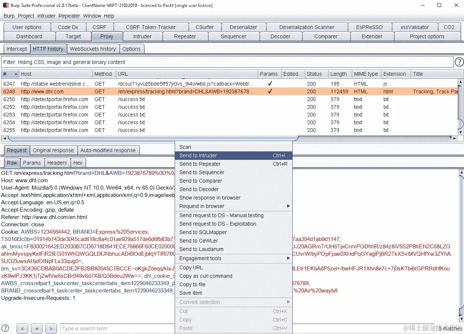Click the plus search options button
Viewport: 464px width, 334px height.
37,328
